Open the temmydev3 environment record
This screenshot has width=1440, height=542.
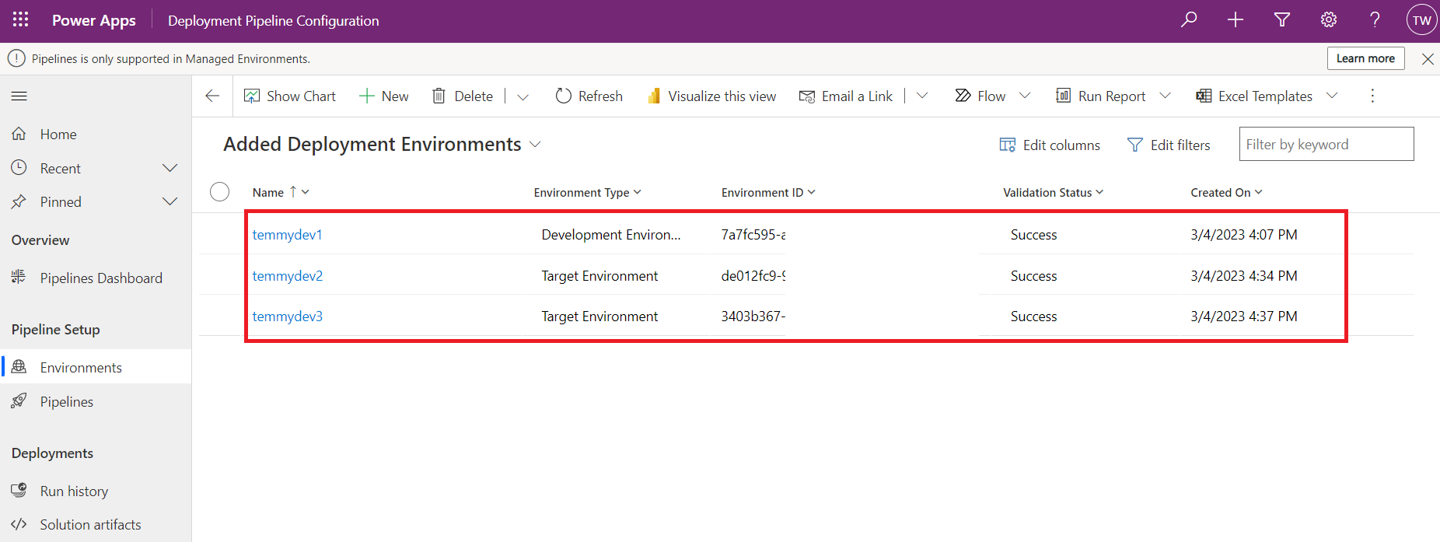[x=287, y=316]
